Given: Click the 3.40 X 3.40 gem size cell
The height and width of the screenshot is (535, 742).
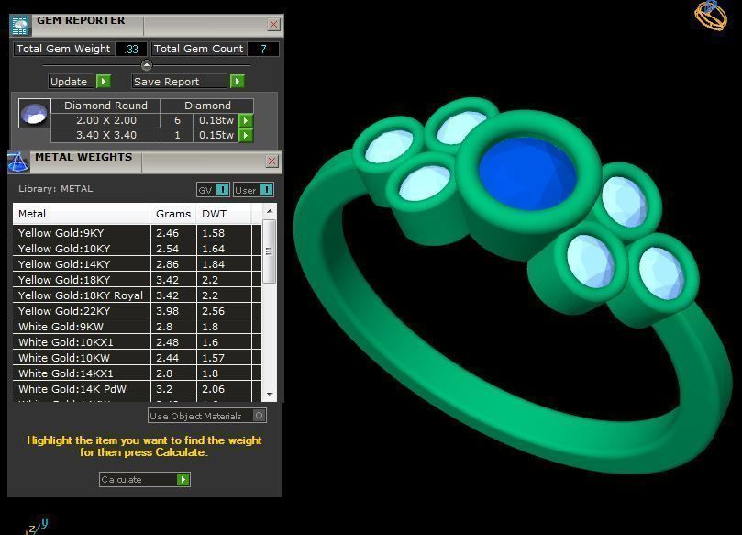Looking at the screenshot, I should click(106, 136).
